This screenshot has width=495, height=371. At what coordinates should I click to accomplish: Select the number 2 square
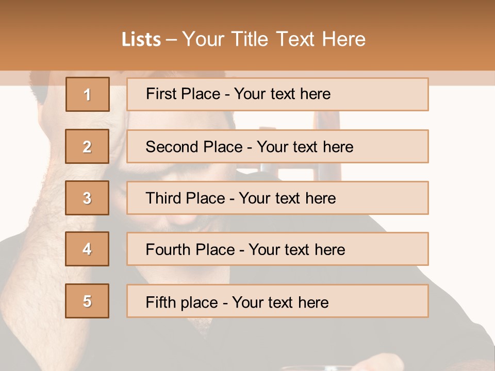coord(87,146)
